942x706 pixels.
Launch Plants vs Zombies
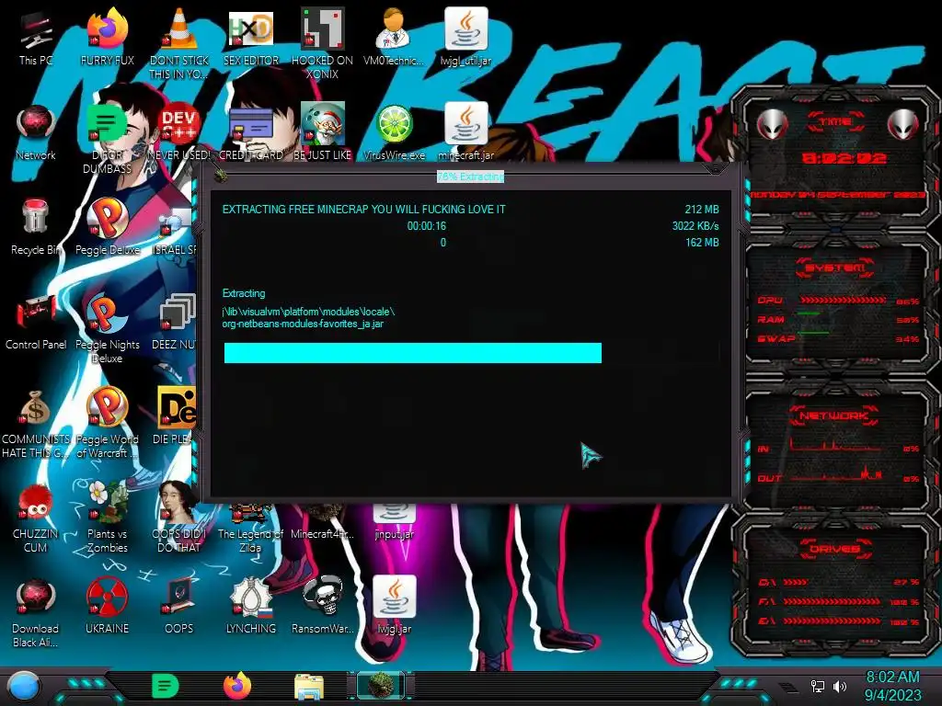coord(108,518)
